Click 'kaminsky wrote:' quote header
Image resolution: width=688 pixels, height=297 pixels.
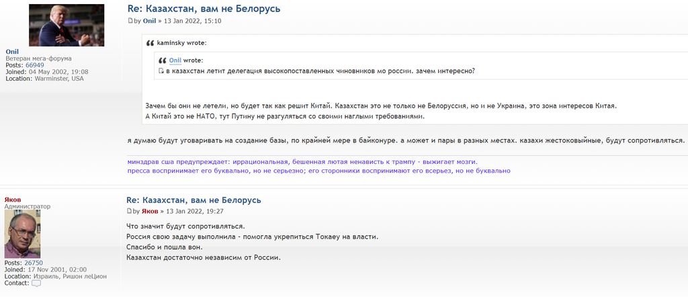(x=181, y=44)
